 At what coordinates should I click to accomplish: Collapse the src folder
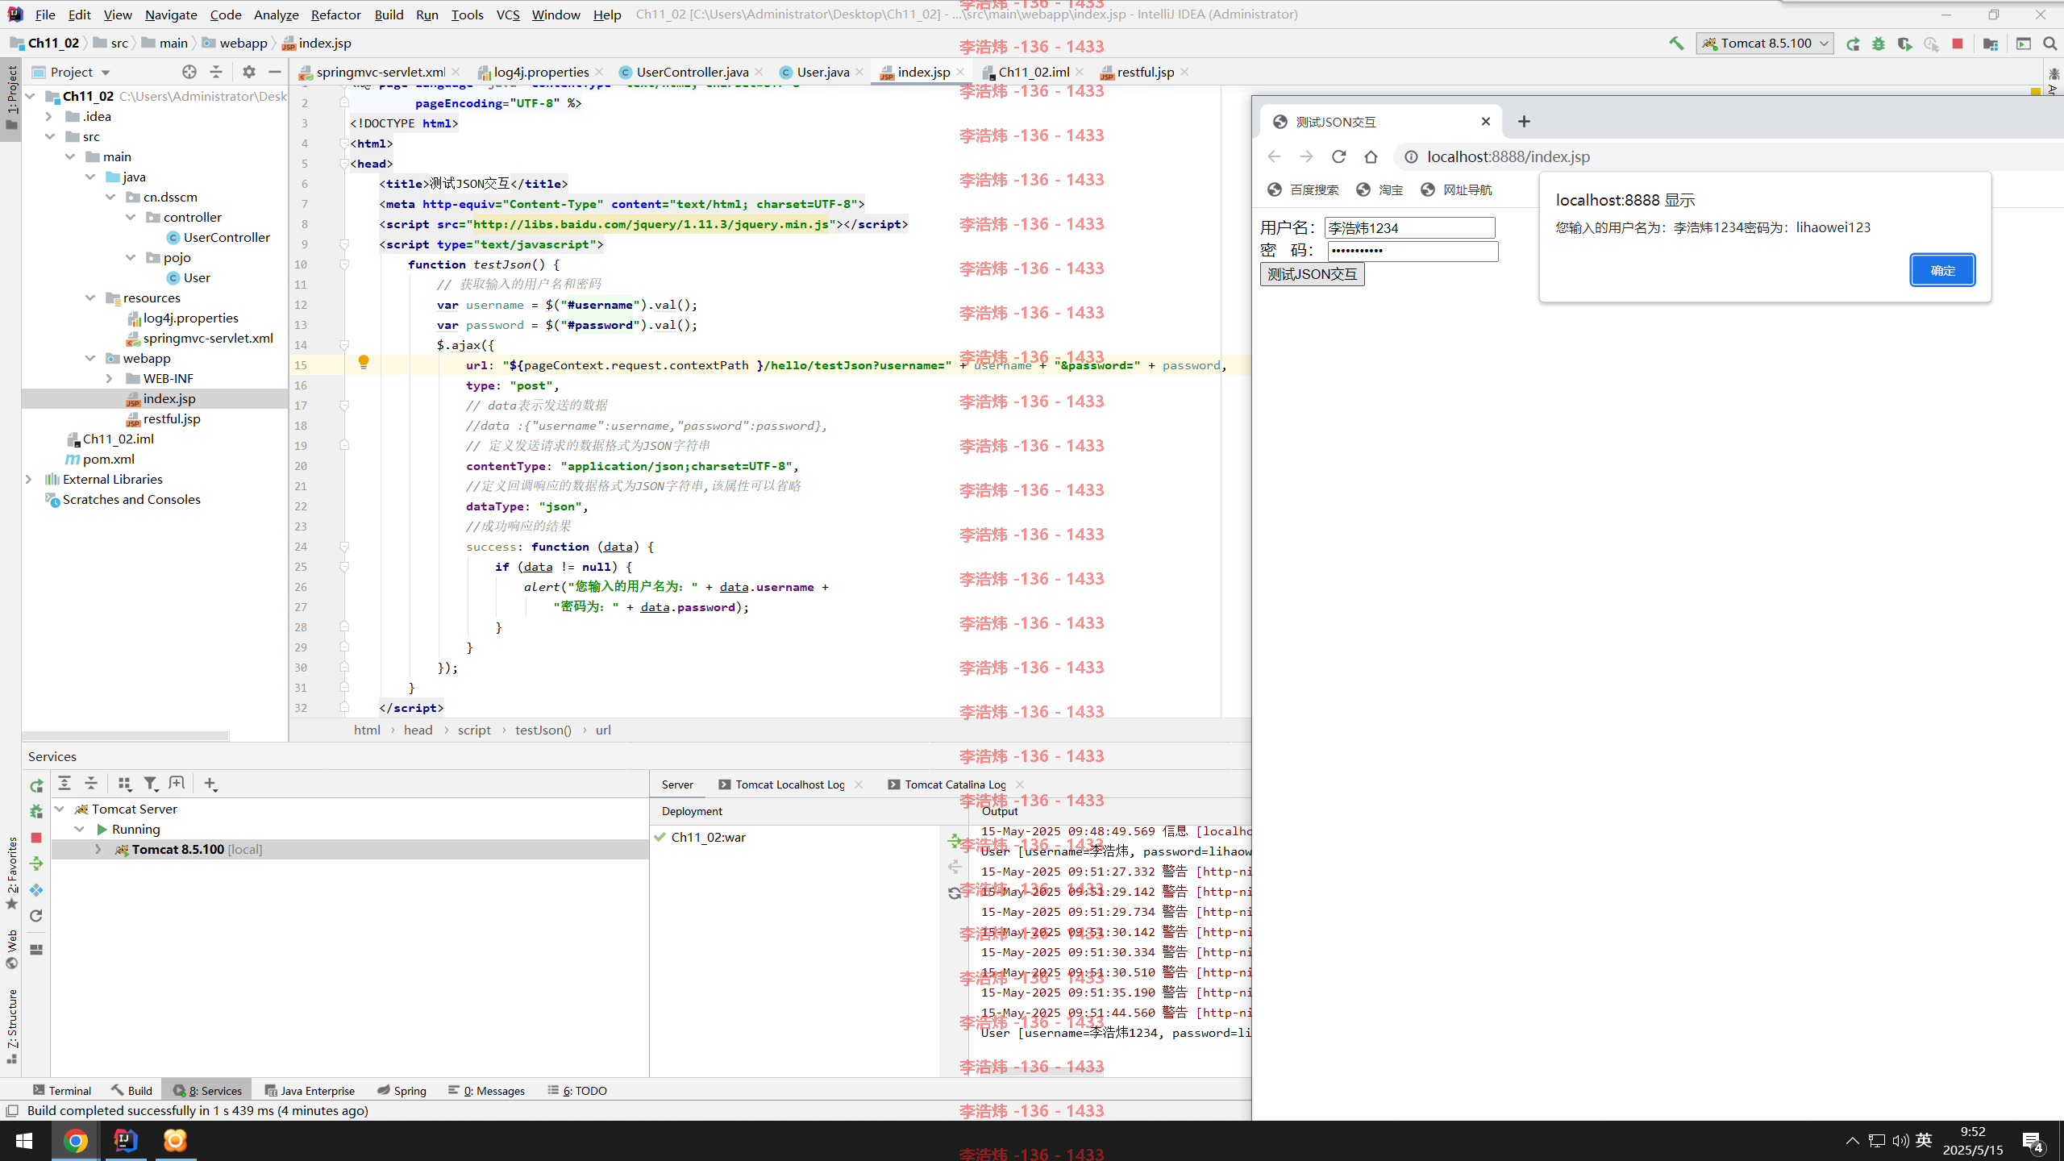49,136
